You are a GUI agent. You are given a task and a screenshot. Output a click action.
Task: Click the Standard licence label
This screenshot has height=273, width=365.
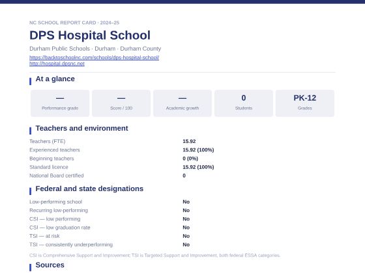pos(49,167)
